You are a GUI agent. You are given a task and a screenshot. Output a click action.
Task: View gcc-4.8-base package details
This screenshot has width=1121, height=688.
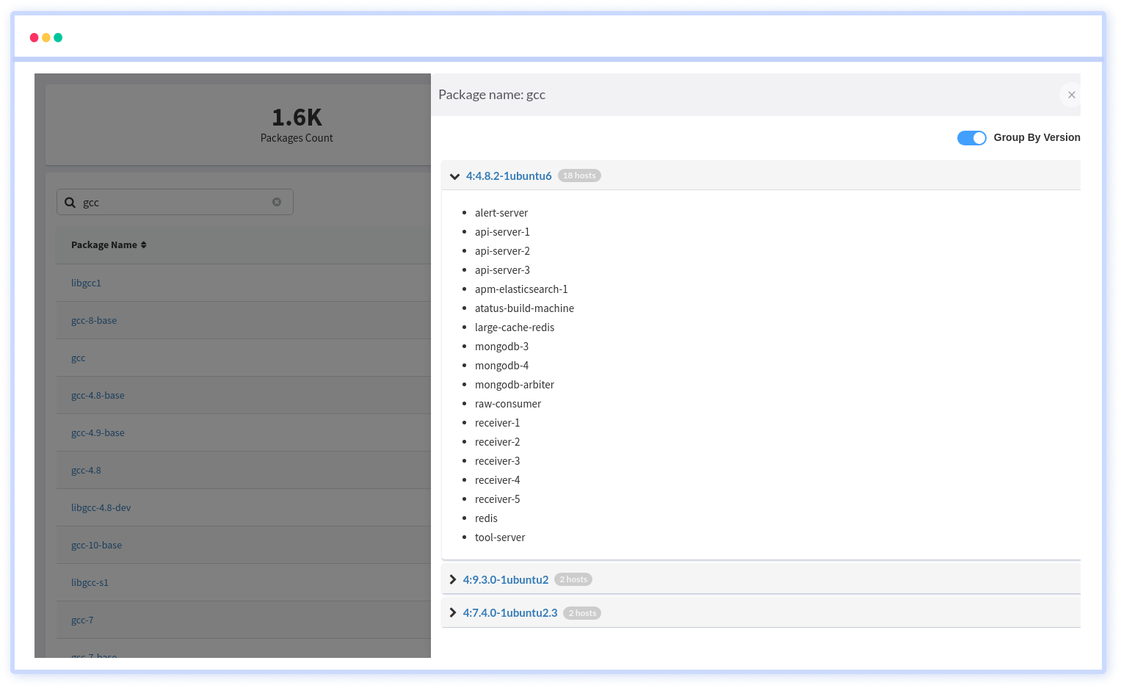click(98, 395)
